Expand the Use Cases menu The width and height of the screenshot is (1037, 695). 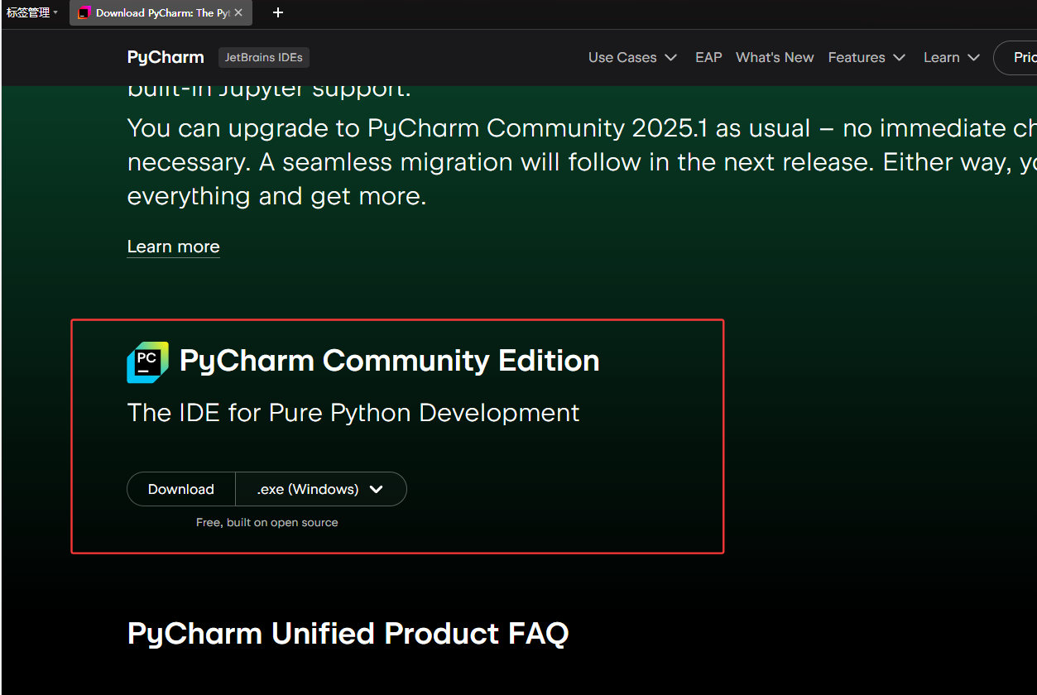(x=633, y=57)
